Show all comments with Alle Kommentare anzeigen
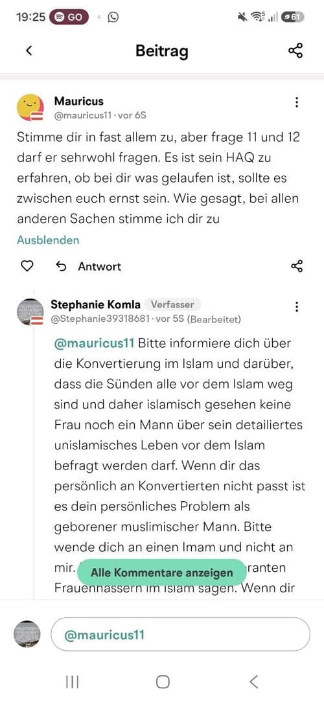This screenshot has height=702, width=324. (x=162, y=572)
